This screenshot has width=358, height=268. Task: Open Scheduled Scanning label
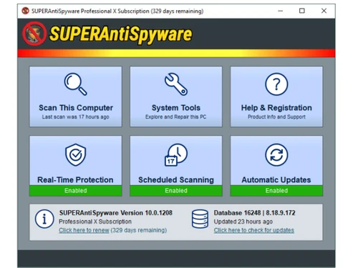[176, 180]
